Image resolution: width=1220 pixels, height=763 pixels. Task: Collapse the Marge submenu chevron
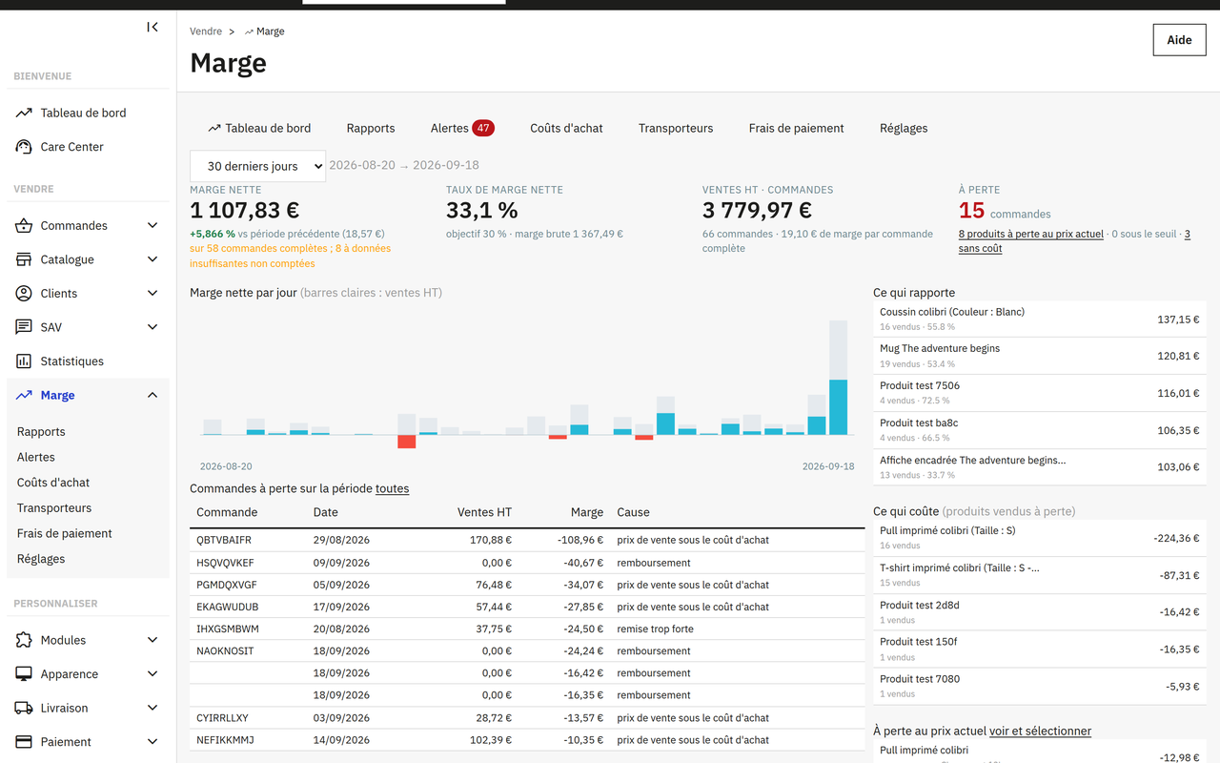point(152,395)
